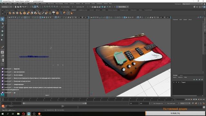
Task: Open the Mesh Tools menu
Action: click(x=51, y=4)
